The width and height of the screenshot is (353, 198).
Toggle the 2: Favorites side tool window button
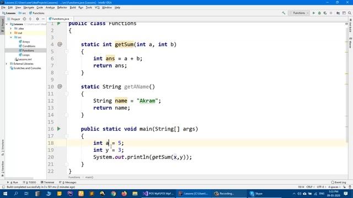[x=2, y=169]
